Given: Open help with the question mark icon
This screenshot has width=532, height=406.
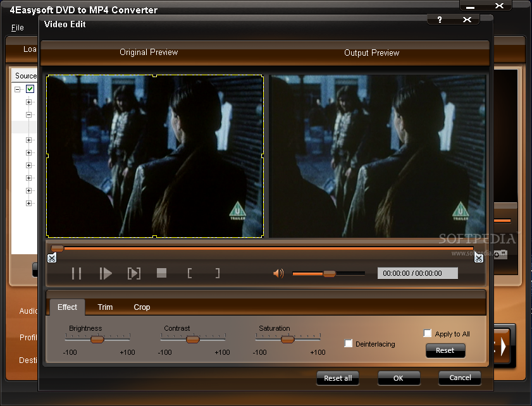Looking at the screenshot, I should coord(440,20).
